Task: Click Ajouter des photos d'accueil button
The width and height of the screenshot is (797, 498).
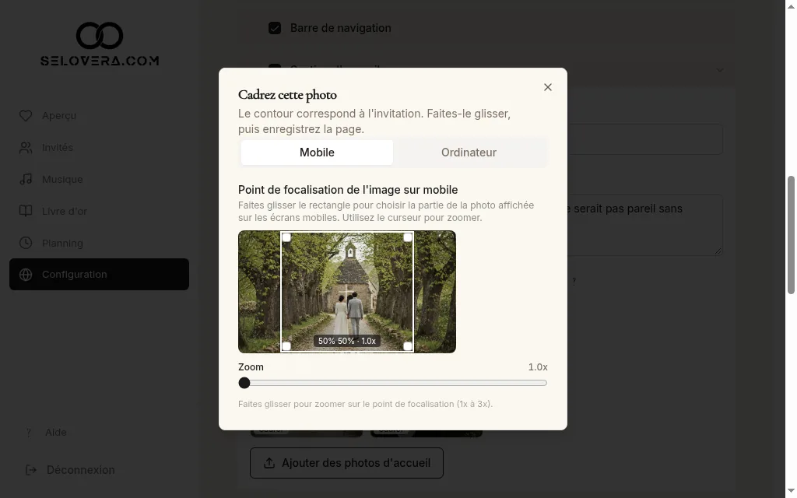Action: coord(346,463)
